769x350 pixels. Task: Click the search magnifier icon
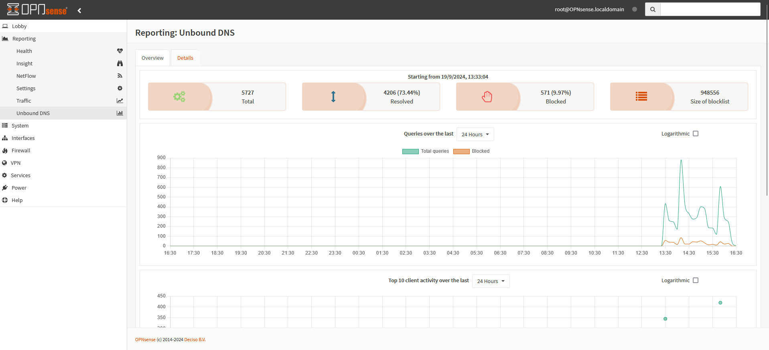click(x=653, y=9)
